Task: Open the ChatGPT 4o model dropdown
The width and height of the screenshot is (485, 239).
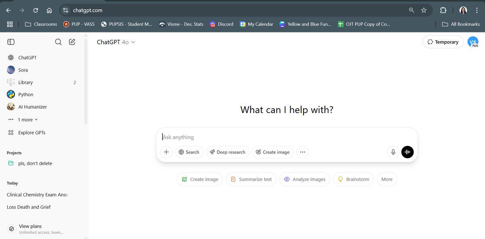Action: pyautogui.click(x=116, y=42)
